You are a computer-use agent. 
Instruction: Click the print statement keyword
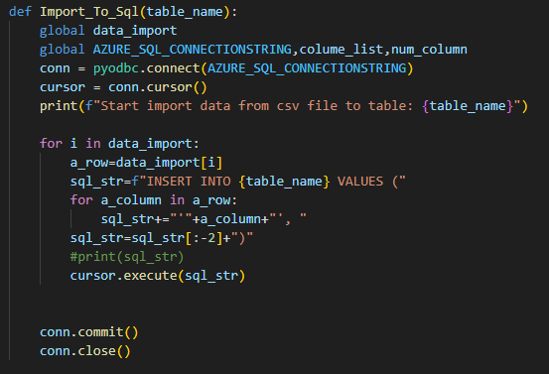(x=59, y=106)
